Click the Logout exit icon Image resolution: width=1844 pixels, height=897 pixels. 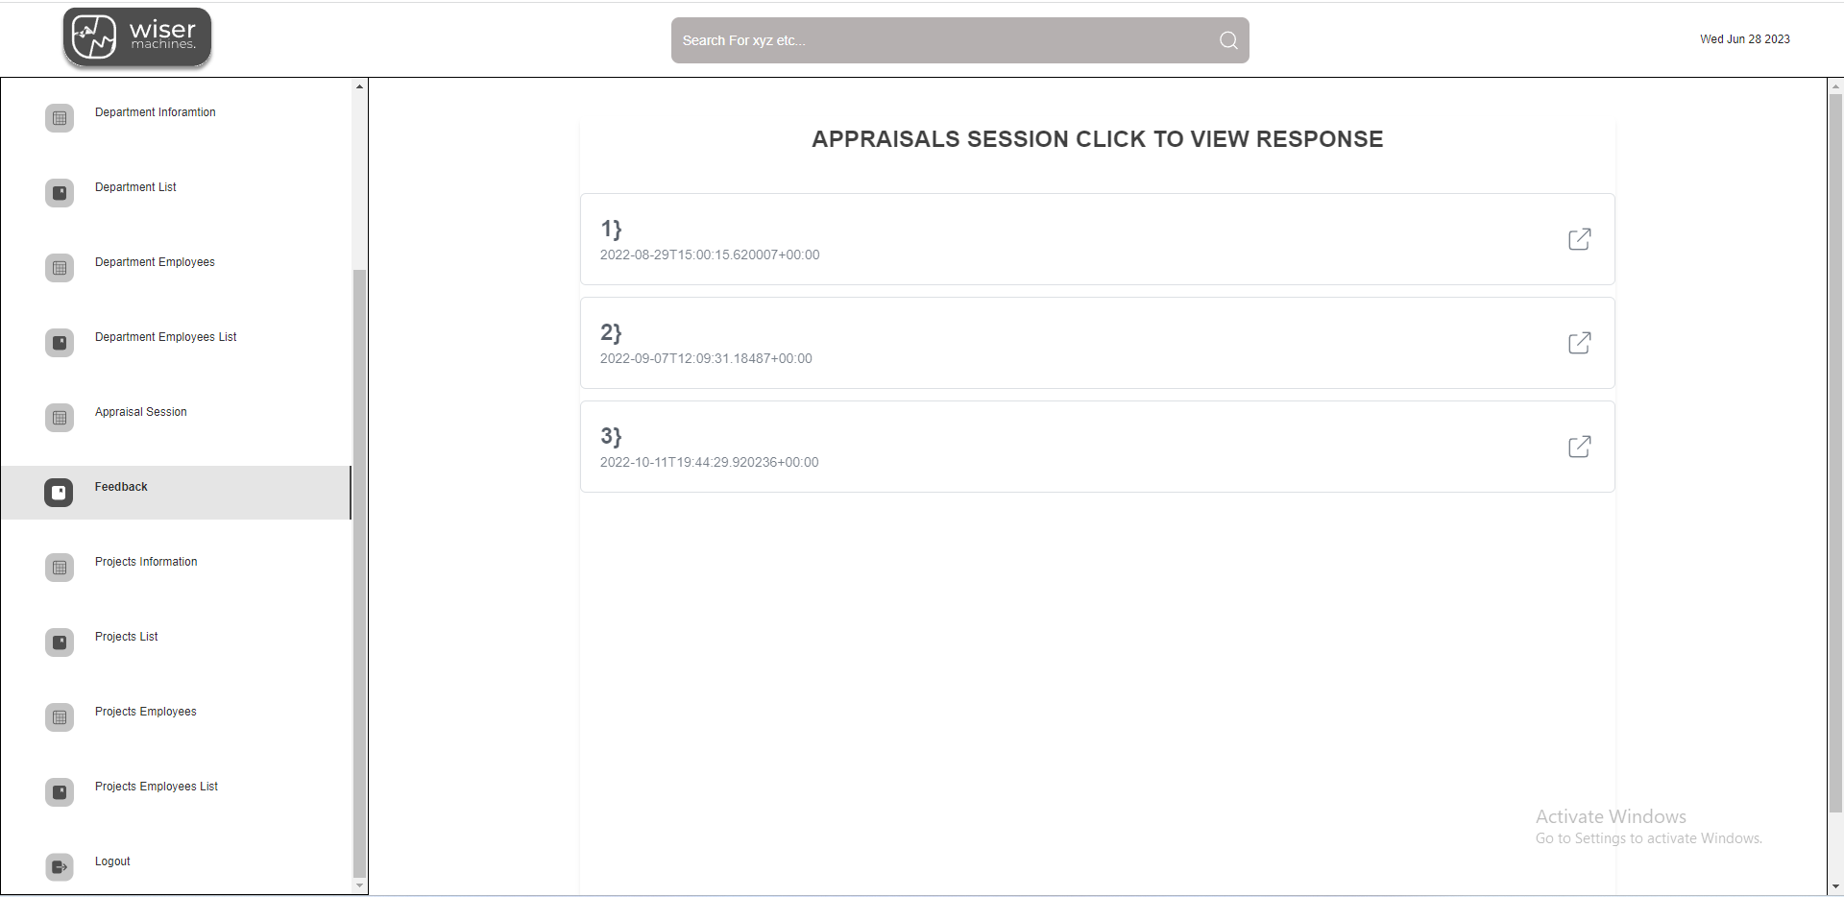pos(59,866)
